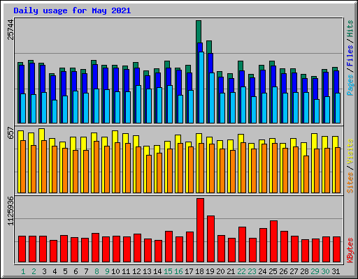Click day 7 on the x-axis

click(x=86, y=271)
